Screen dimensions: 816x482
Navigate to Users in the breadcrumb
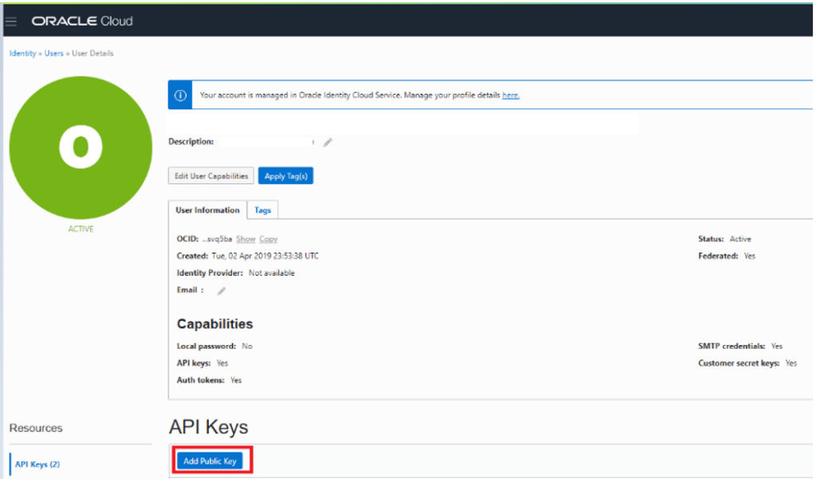pyautogui.click(x=53, y=53)
